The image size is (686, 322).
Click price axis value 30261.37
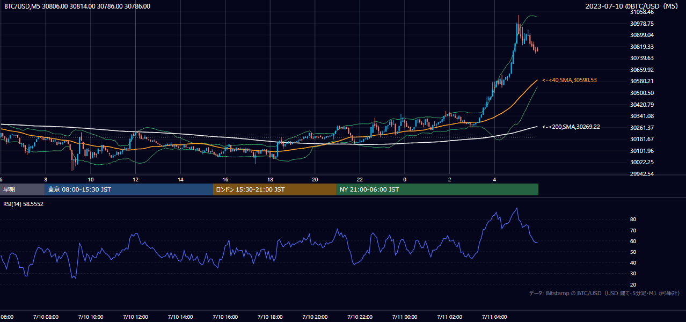[x=641, y=128]
